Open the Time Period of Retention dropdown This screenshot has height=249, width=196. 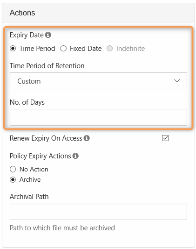click(x=98, y=81)
